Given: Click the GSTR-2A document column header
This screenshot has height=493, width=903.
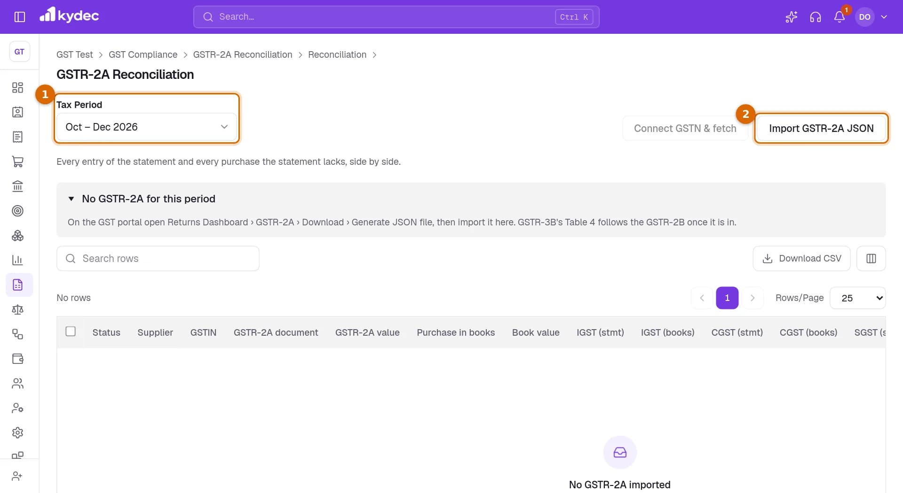Looking at the screenshot, I should click(x=276, y=333).
